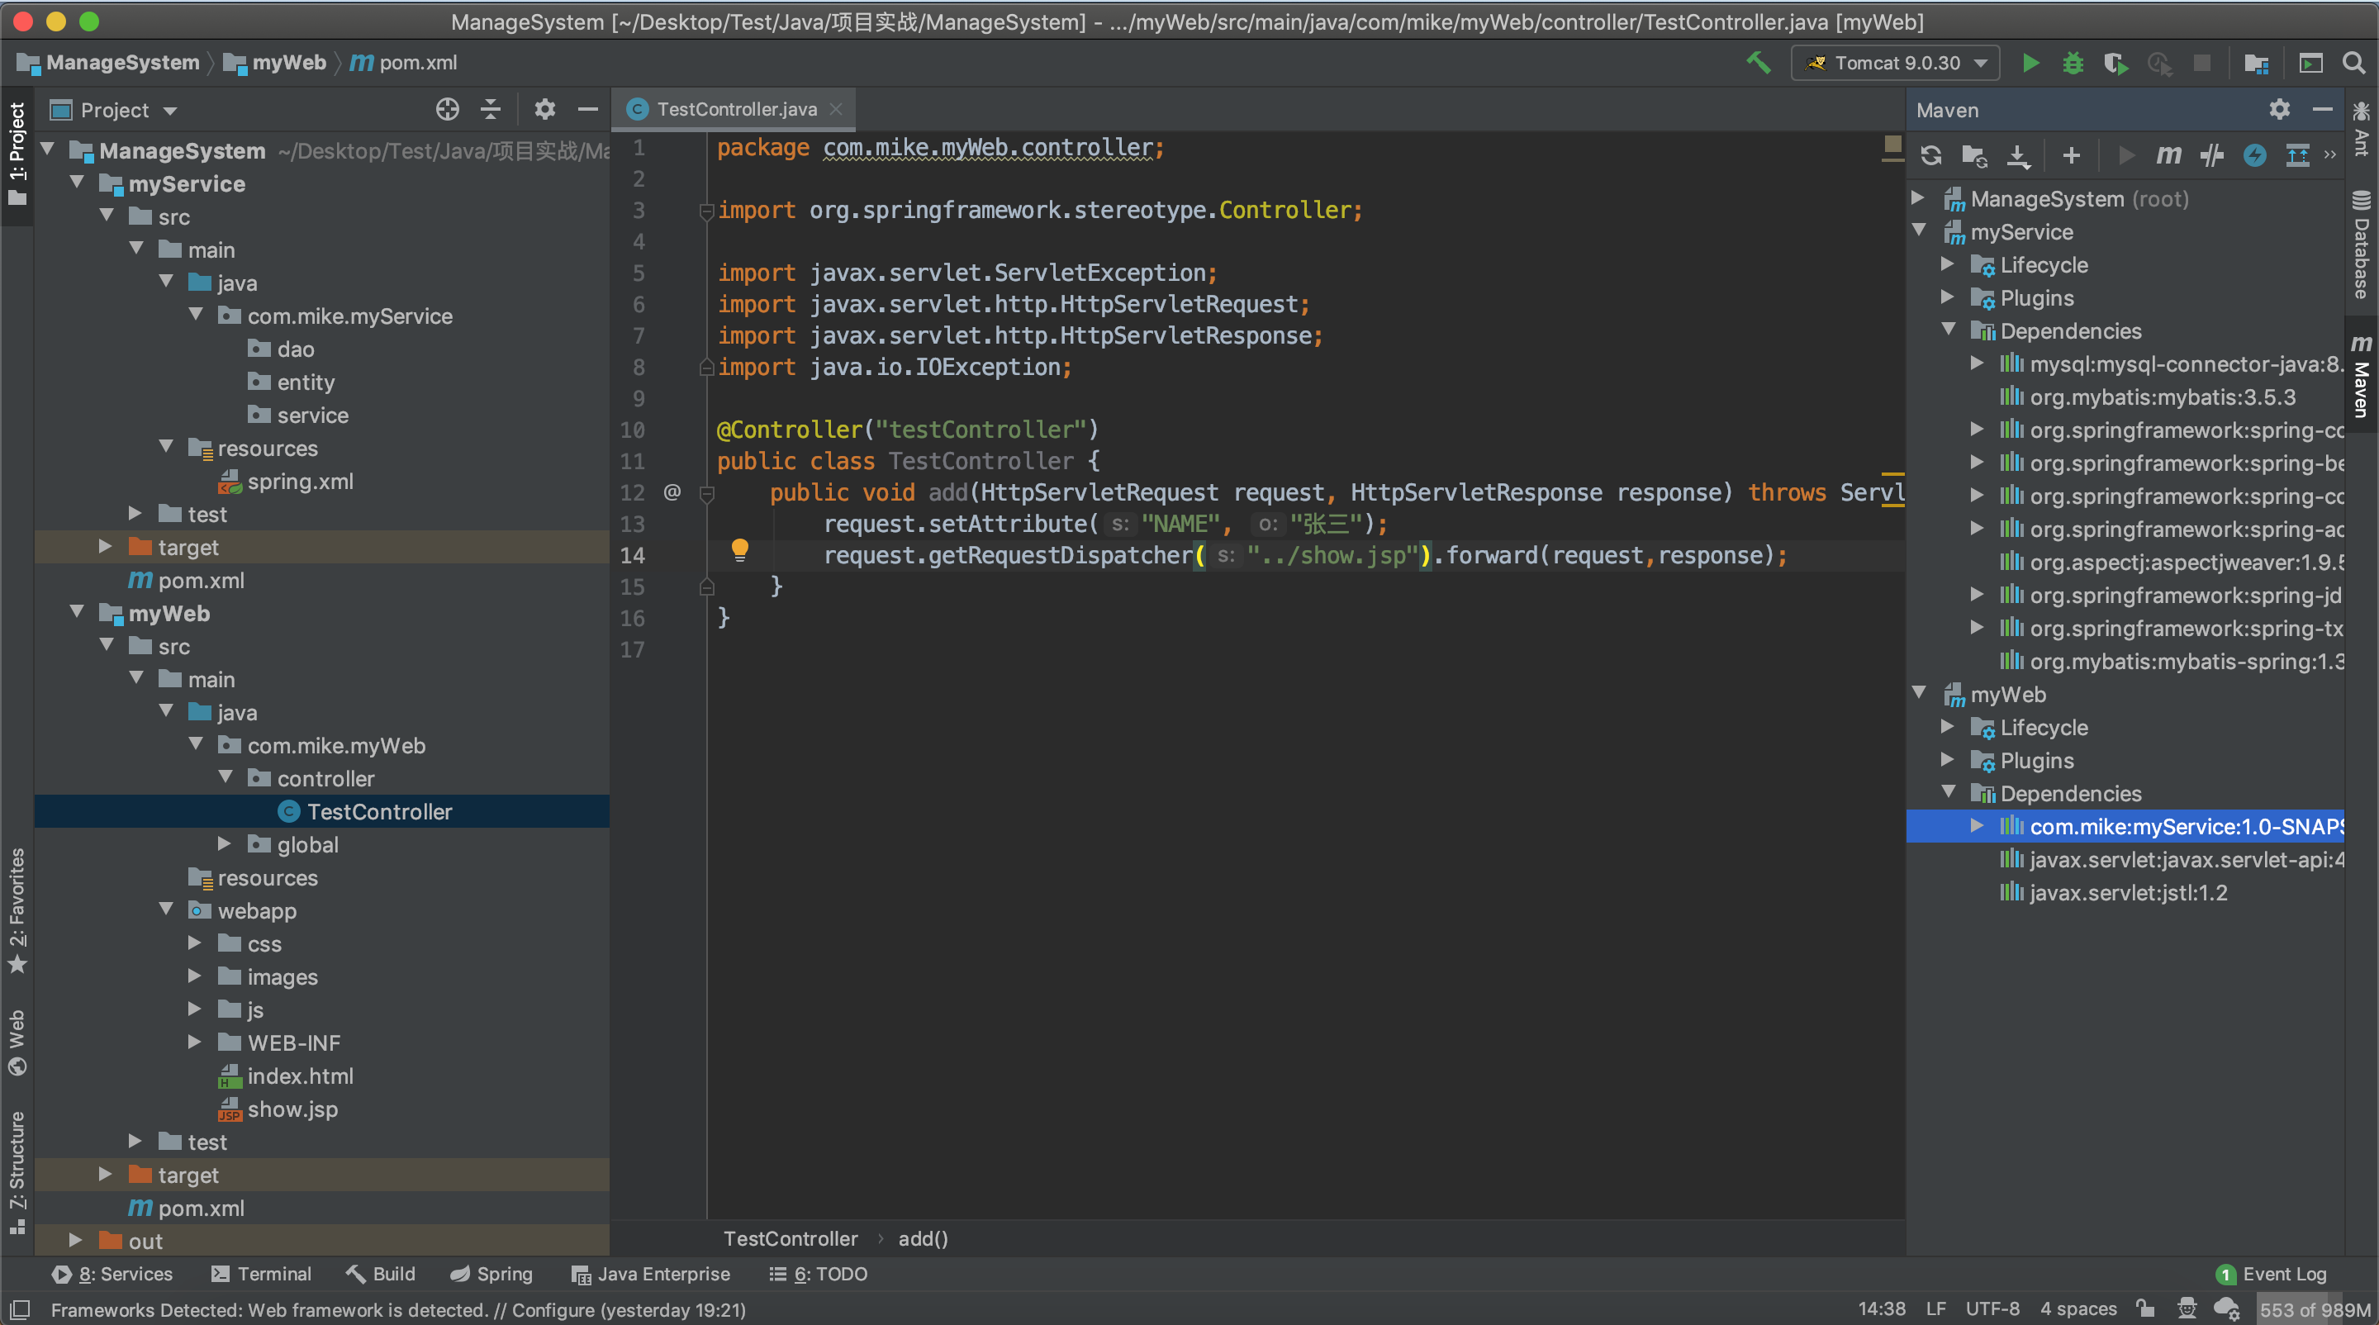
Task: Expand myWeb Lifecycle in Maven panel
Action: [x=1948, y=727]
